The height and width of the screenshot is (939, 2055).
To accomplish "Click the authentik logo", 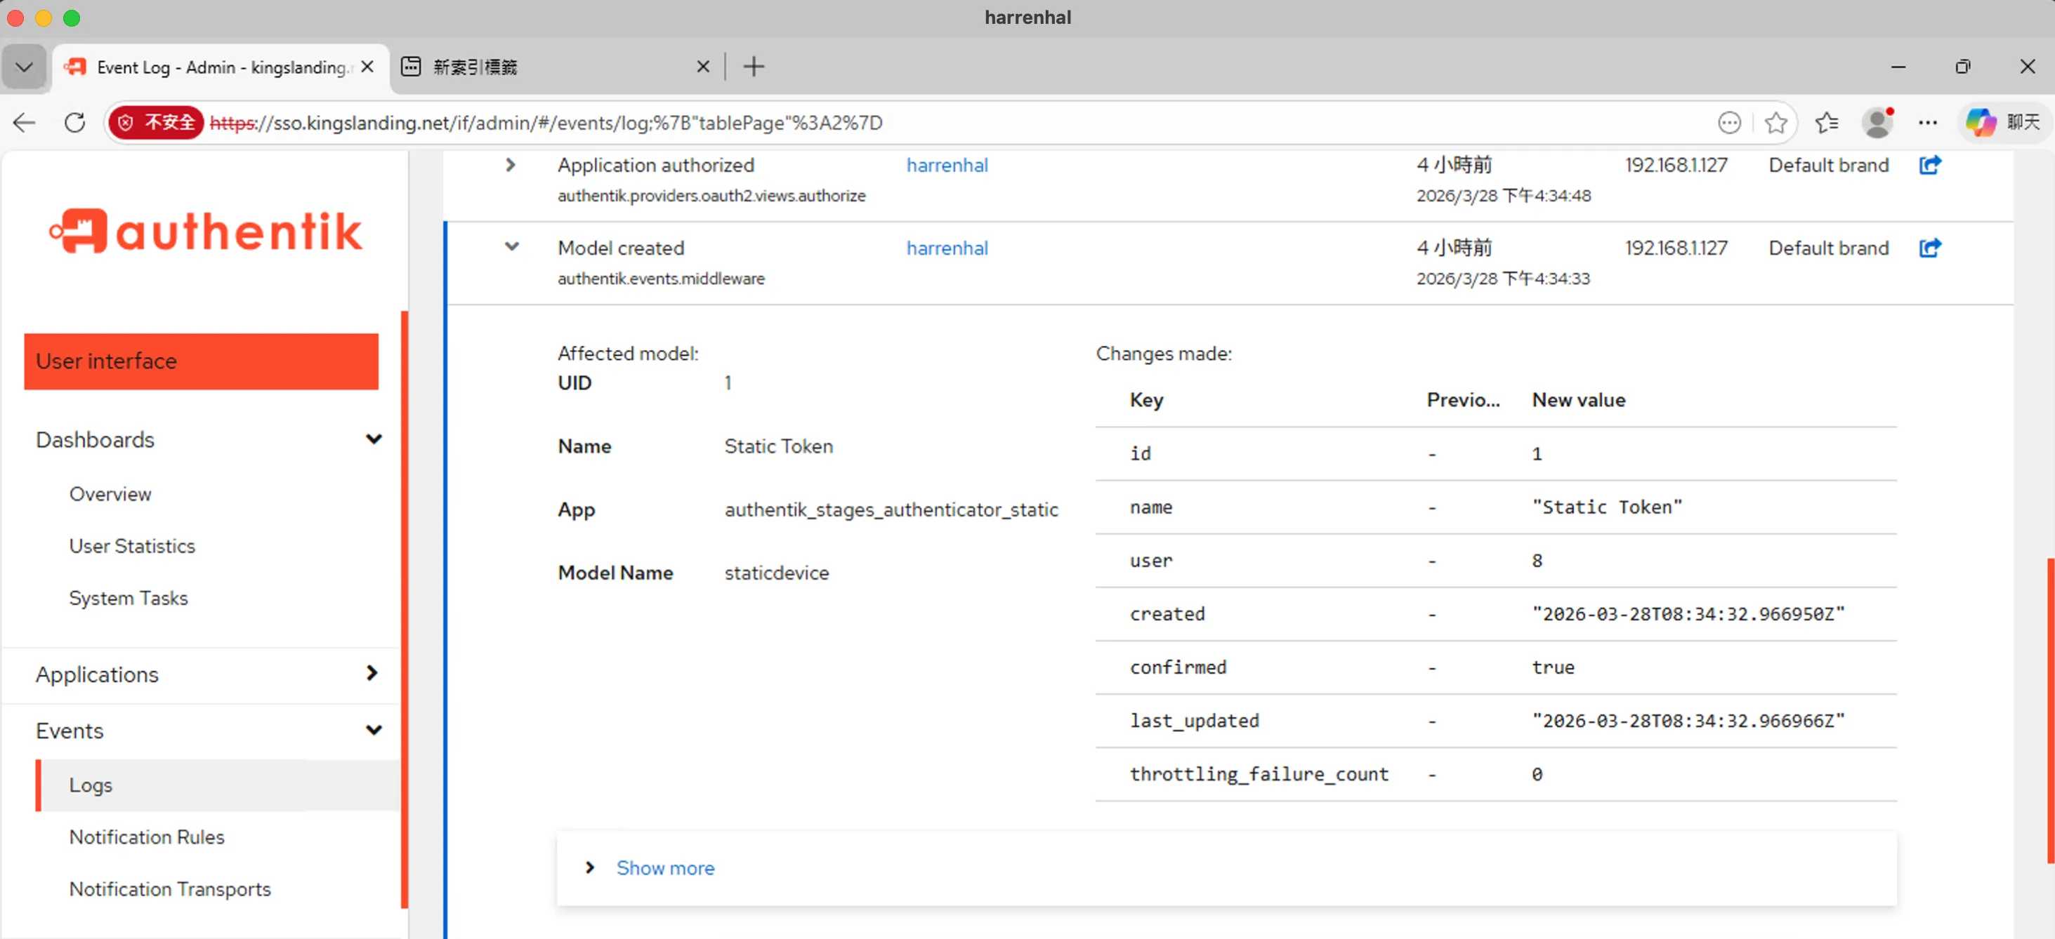I will pos(205,231).
